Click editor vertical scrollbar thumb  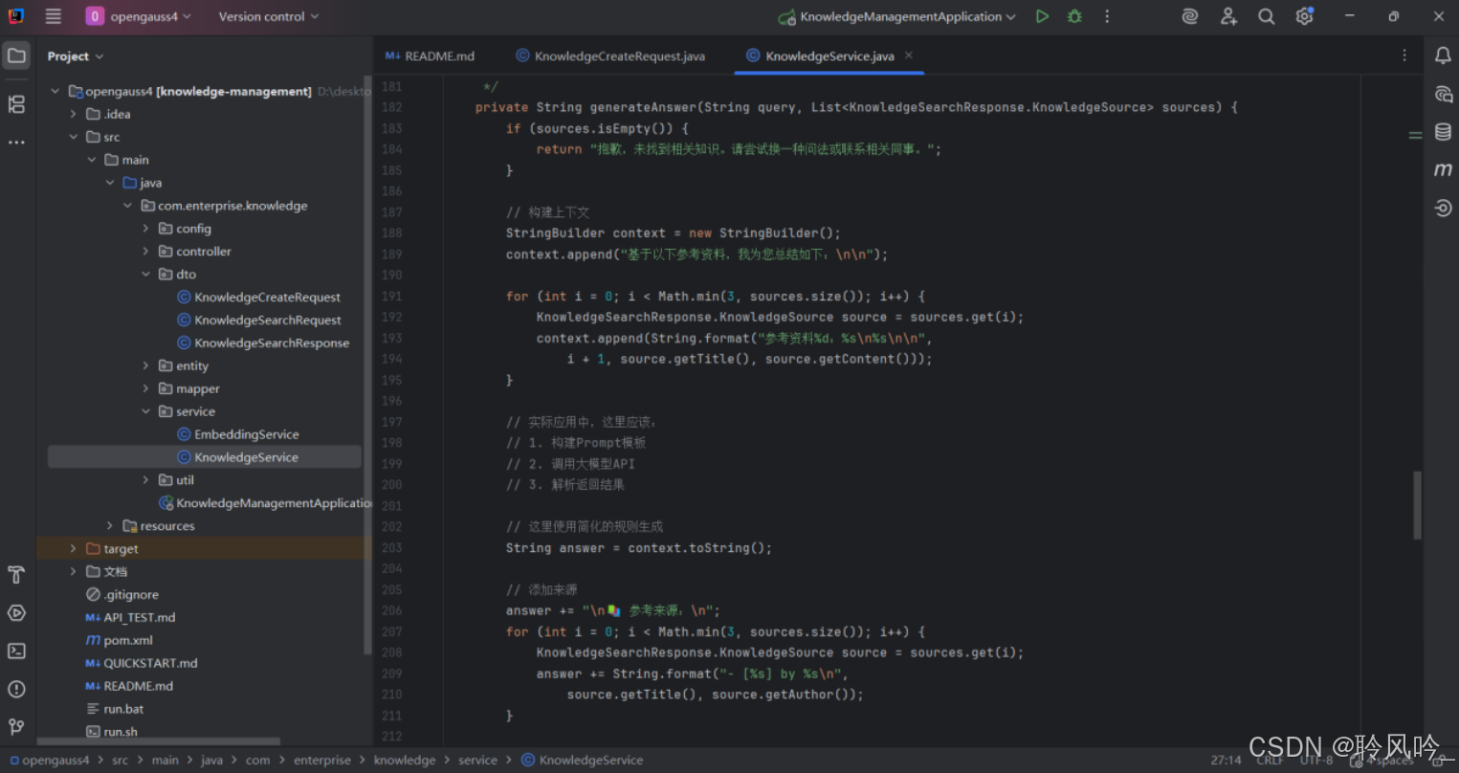point(1417,506)
